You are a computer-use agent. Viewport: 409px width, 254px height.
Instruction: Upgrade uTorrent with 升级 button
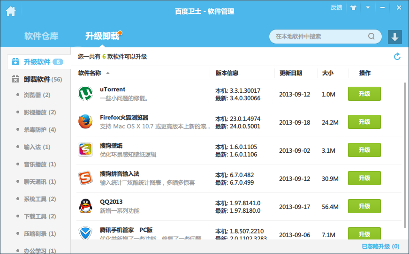(364, 94)
